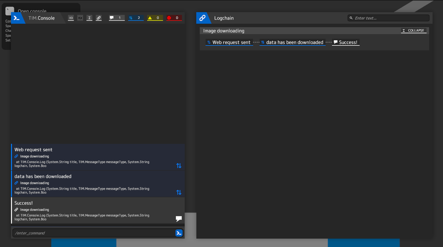Toggle the eye visibility button
The height and width of the screenshot is (247, 443).
click(80, 18)
